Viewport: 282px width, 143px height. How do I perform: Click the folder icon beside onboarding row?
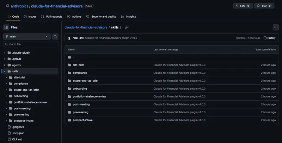coord(69,89)
